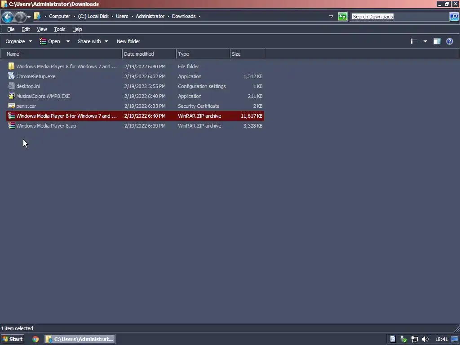
Task: Open the More view options dropdown arrow
Action: [x=425, y=41]
